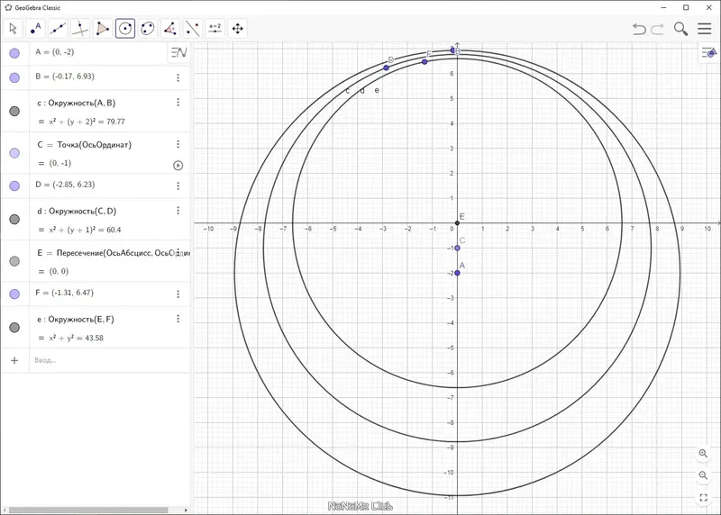
Task: Select the Polygon tool
Action: pyautogui.click(x=103, y=29)
